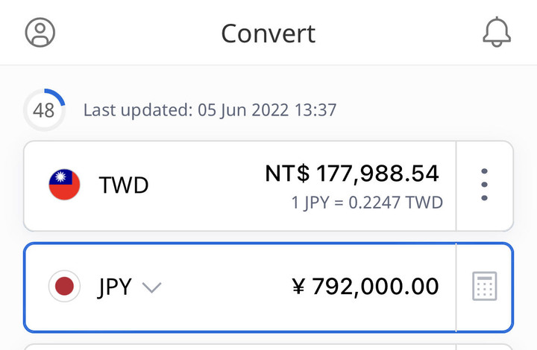
Task: Tap the Convert header title
Action: tap(268, 34)
